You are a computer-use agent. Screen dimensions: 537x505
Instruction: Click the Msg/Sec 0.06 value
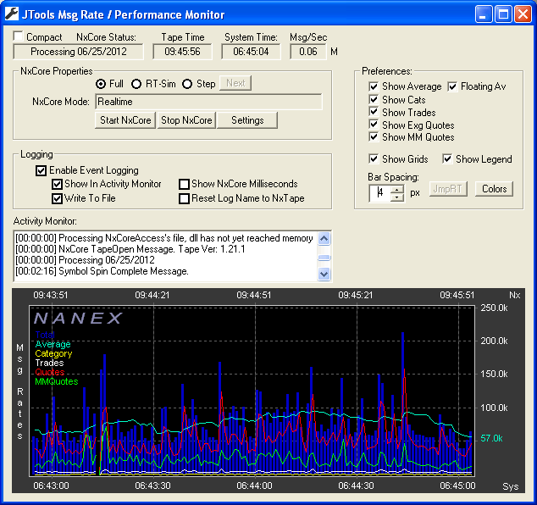pyautogui.click(x=307, y=52)
